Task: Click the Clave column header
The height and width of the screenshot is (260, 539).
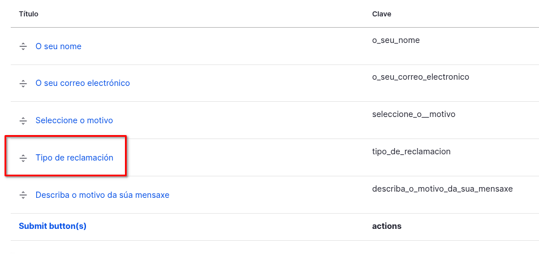Action: click(x=382, y=14)
